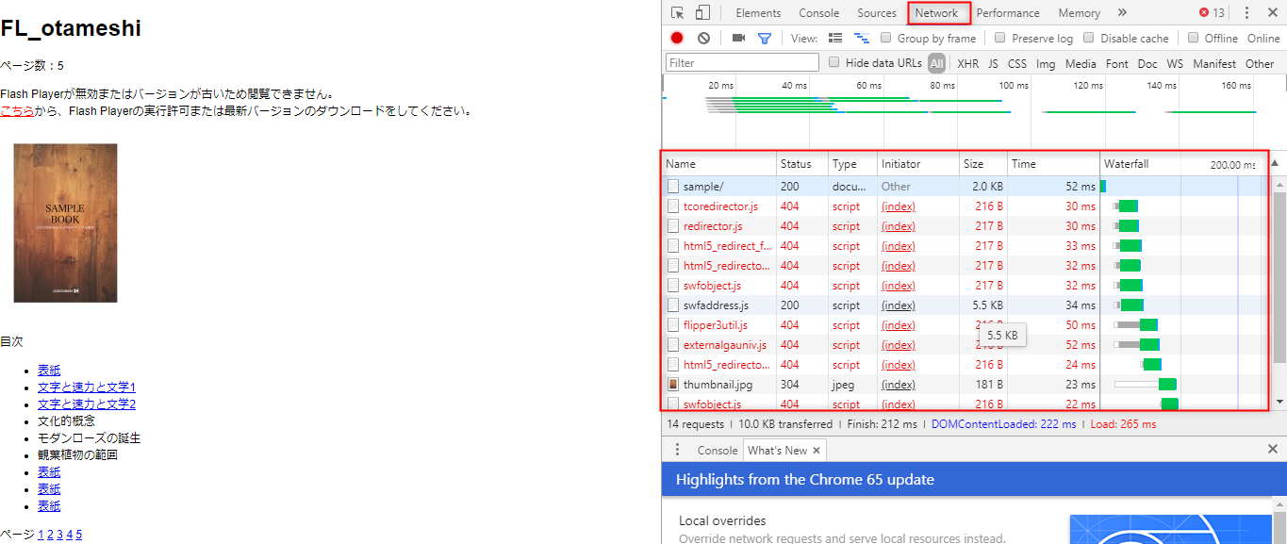This screenshot has height=544, width=1287.
Task: Toggle the blue filter funnel icon
Action: tap(765, 39)
